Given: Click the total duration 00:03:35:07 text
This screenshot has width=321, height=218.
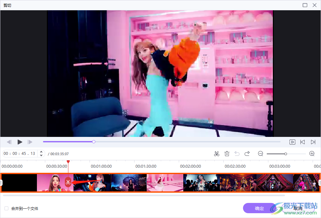Looking at the screenshot, I should click(59, 154).
